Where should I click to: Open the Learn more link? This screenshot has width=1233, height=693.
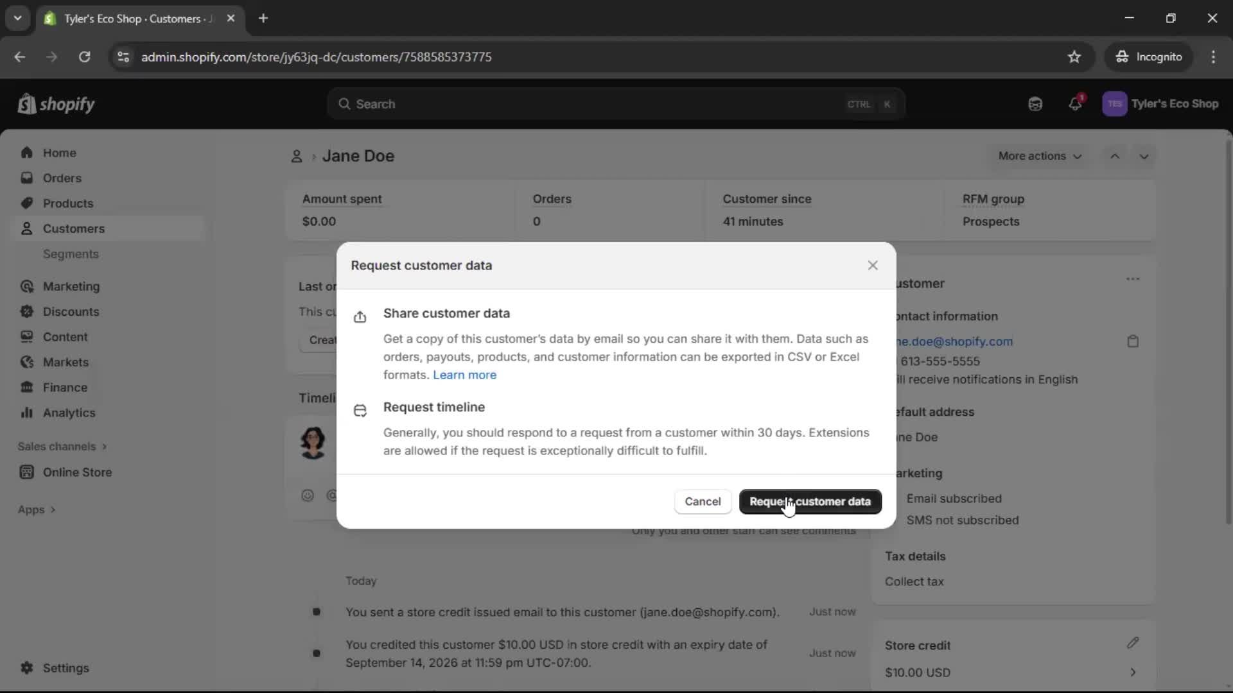(464, 375)
